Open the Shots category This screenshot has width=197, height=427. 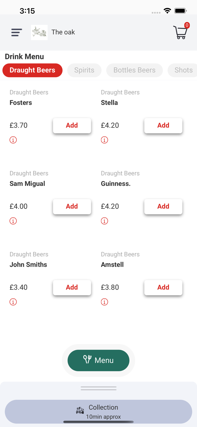(x=183, y=70)
